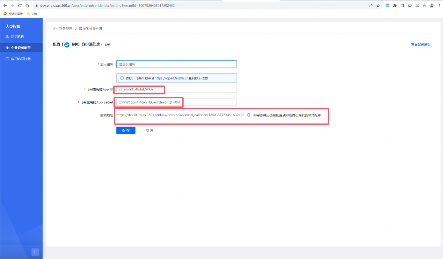Collapse the sidebar with the bottom arrow button

coord(35,252)
